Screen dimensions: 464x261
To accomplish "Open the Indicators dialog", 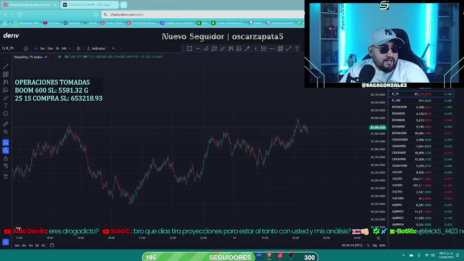I will pos(96,48).
